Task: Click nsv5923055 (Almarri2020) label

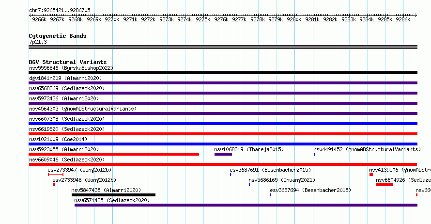Action: click(64, 149)
